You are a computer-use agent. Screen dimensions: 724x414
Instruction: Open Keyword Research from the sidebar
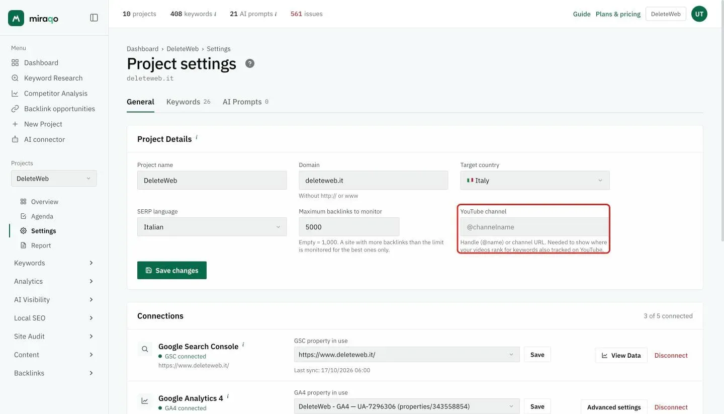54,78
